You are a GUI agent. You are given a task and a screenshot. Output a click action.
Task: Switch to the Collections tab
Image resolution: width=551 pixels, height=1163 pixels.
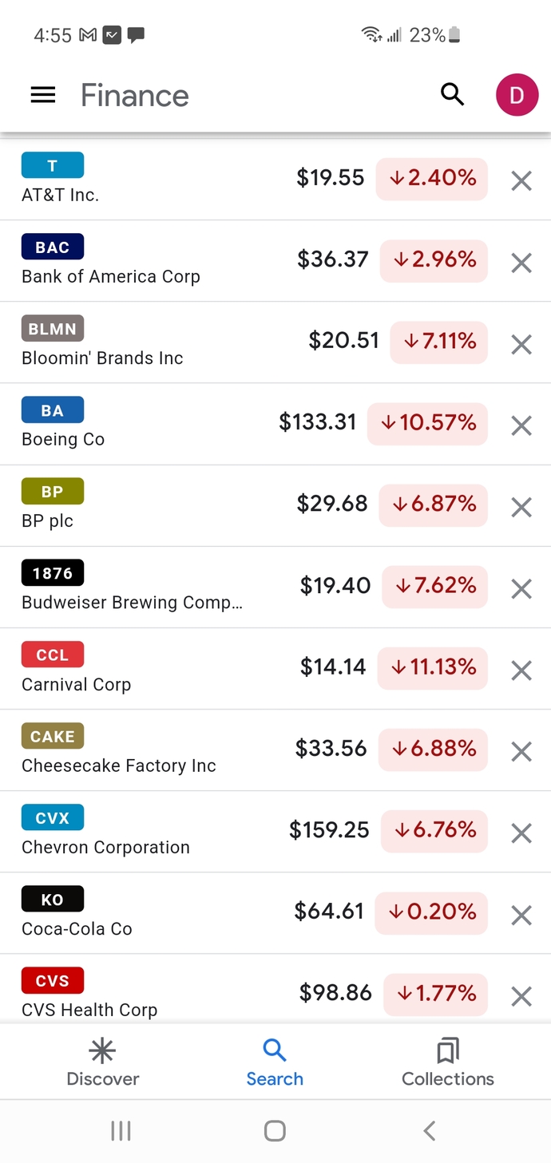click(x=448, y=1062)
